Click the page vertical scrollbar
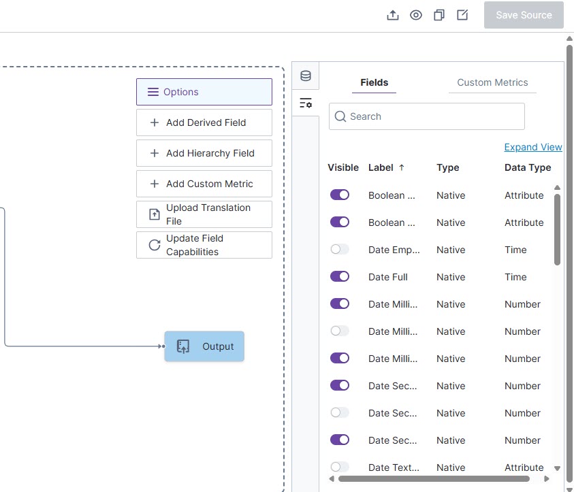The height and width of the screenshot is (492, 574). (570, 263)
